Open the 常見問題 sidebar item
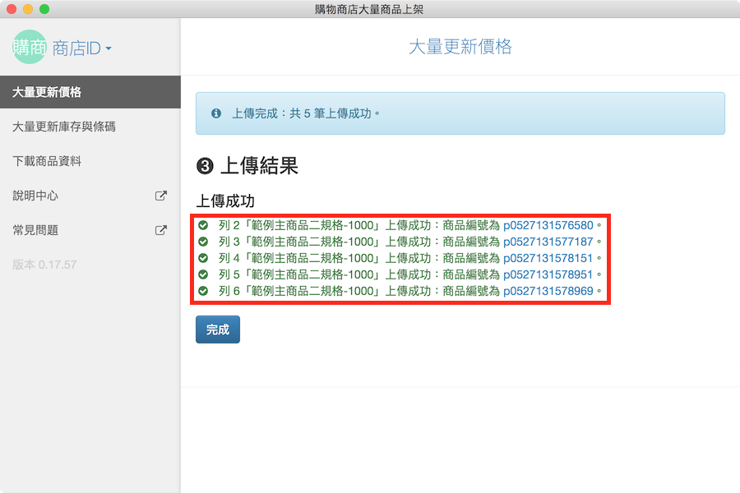740x493 pixels. [35, 230]
